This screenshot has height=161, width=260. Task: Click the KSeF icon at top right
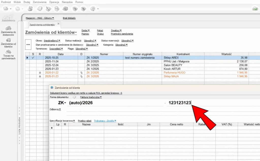coord(255,9)
